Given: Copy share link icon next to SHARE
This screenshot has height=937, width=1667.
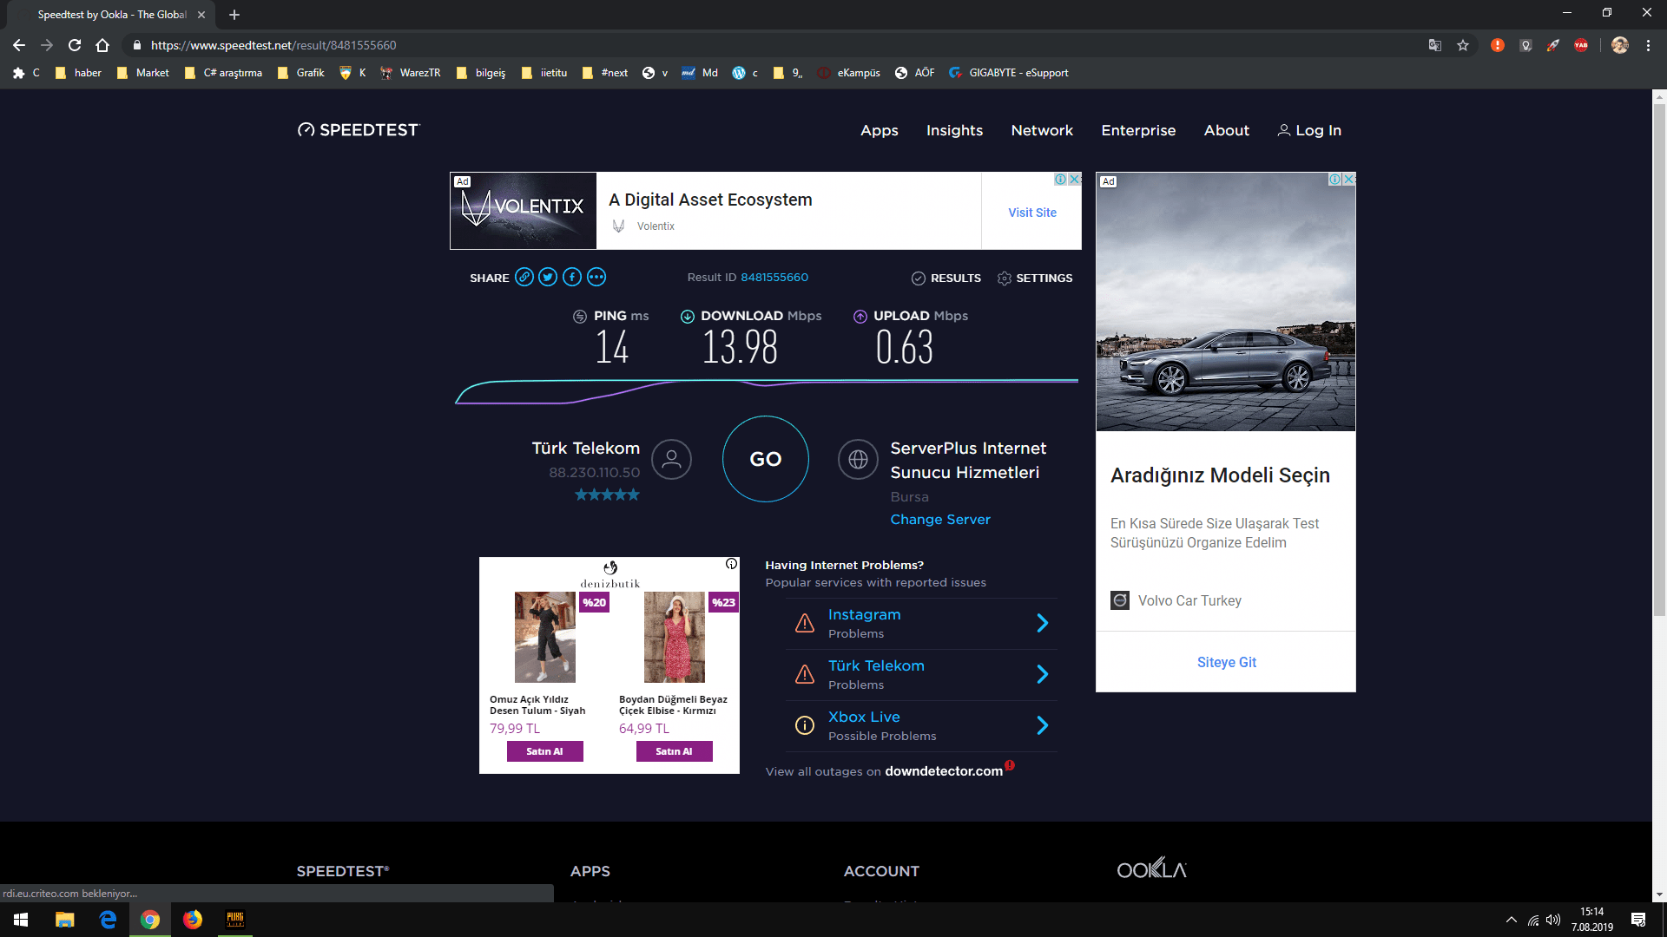Looking at the screenshot, I should pos(524,278).
